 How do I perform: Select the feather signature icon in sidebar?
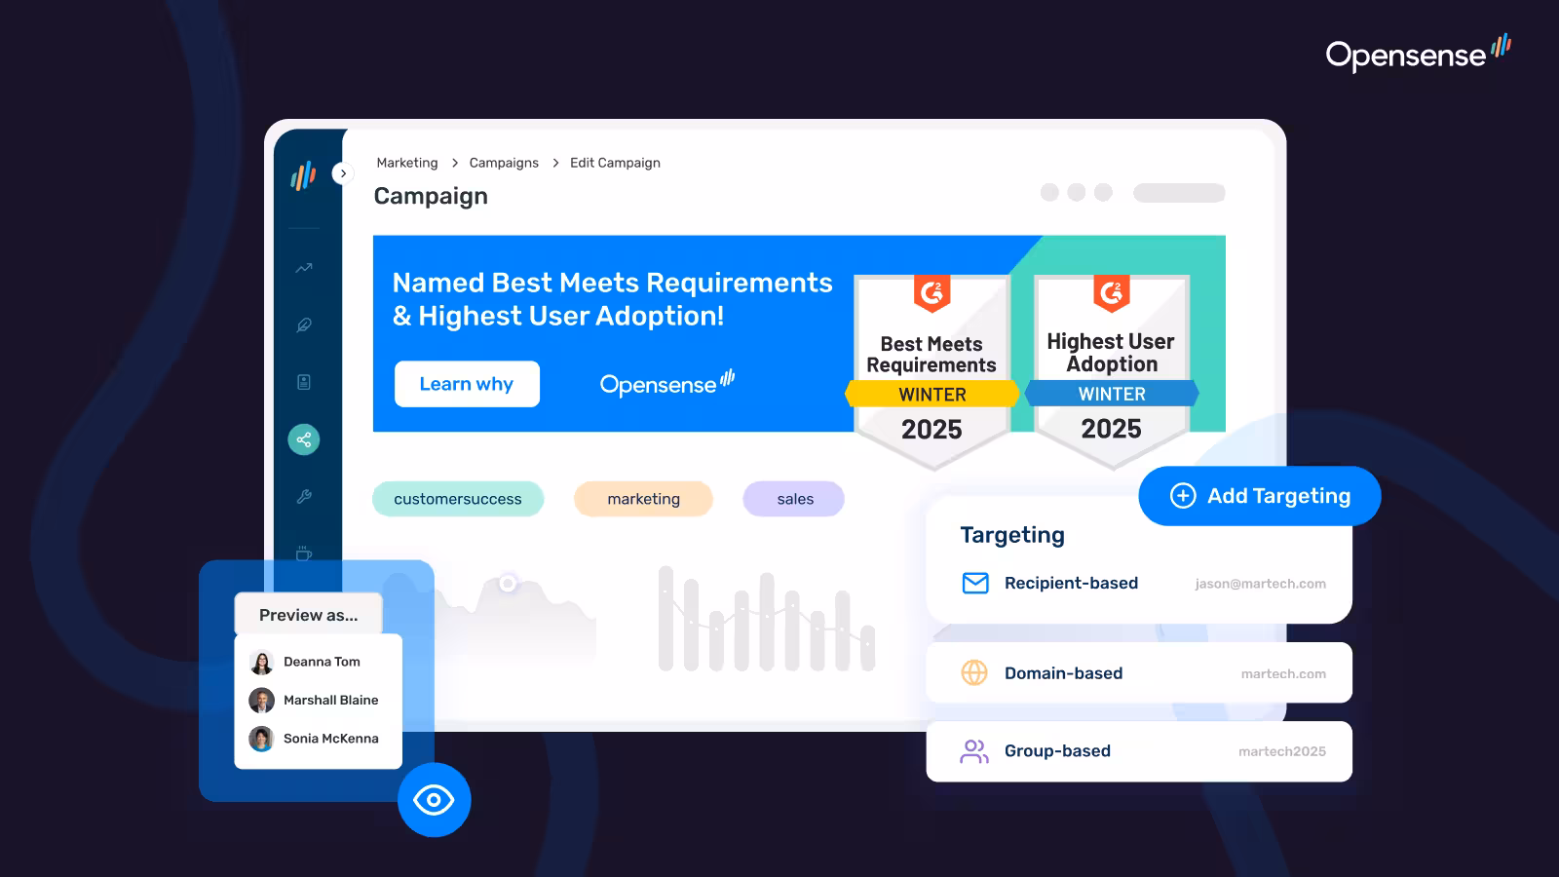coord(304,324)
